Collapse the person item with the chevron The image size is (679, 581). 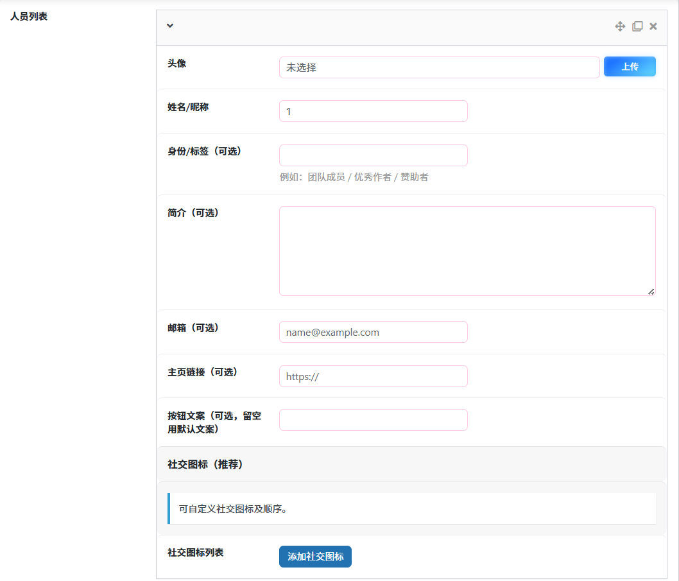point(170,26)
